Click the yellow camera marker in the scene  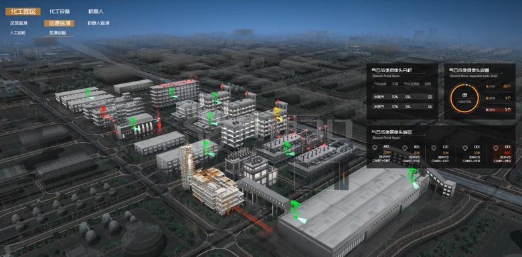tap(278, 114)
